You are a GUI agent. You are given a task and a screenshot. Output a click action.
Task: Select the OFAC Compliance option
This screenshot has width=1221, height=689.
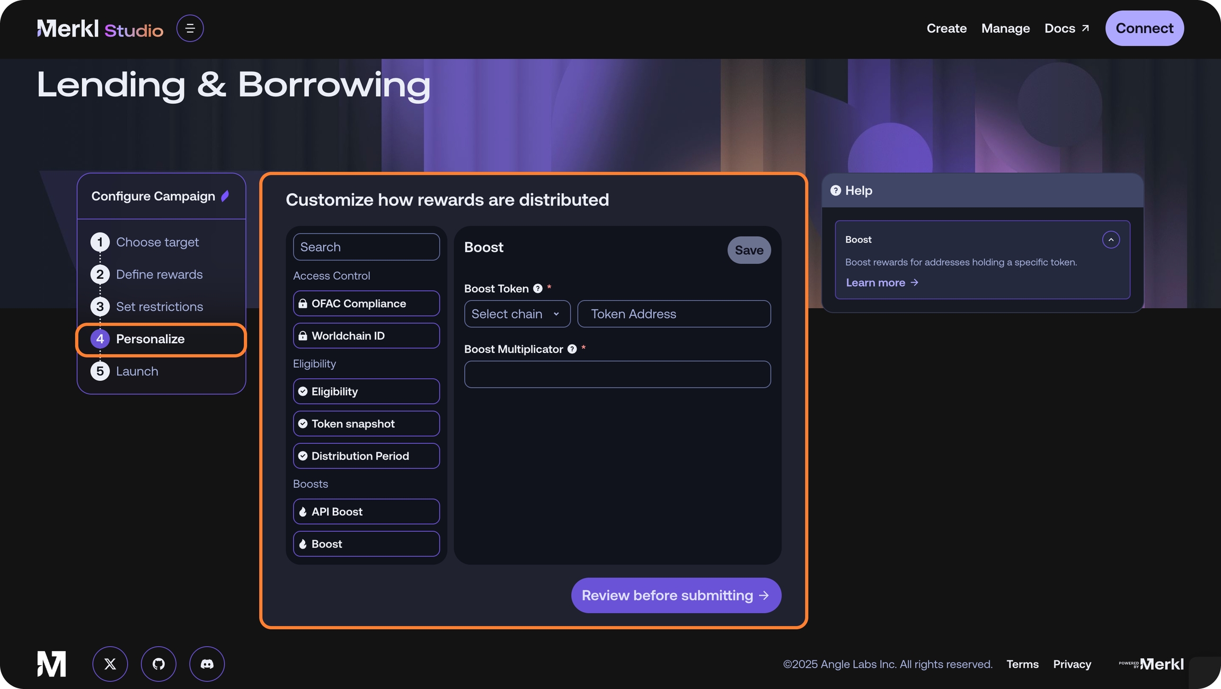[x=366, y=303]
